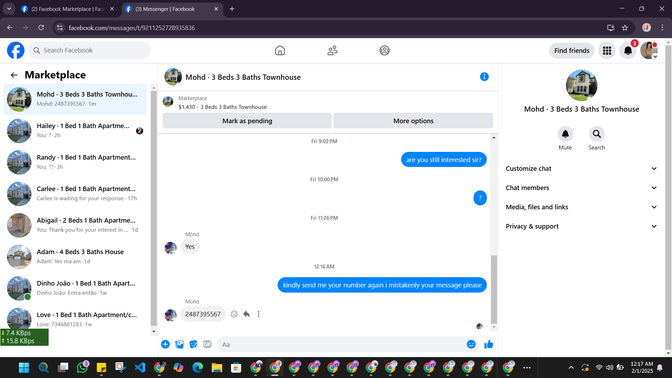Open the Facebook menu grid icon
Screen dimensions: 672x378
[x=607, y=50]
